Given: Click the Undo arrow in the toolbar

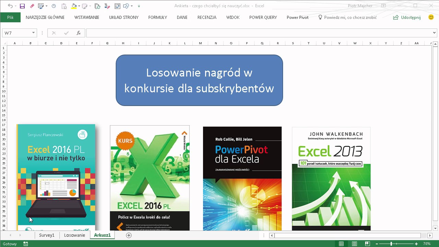Looking at the screenshot, I should coord(10,6).
